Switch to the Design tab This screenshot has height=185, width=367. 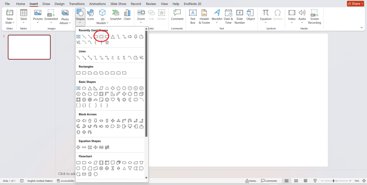59,4
